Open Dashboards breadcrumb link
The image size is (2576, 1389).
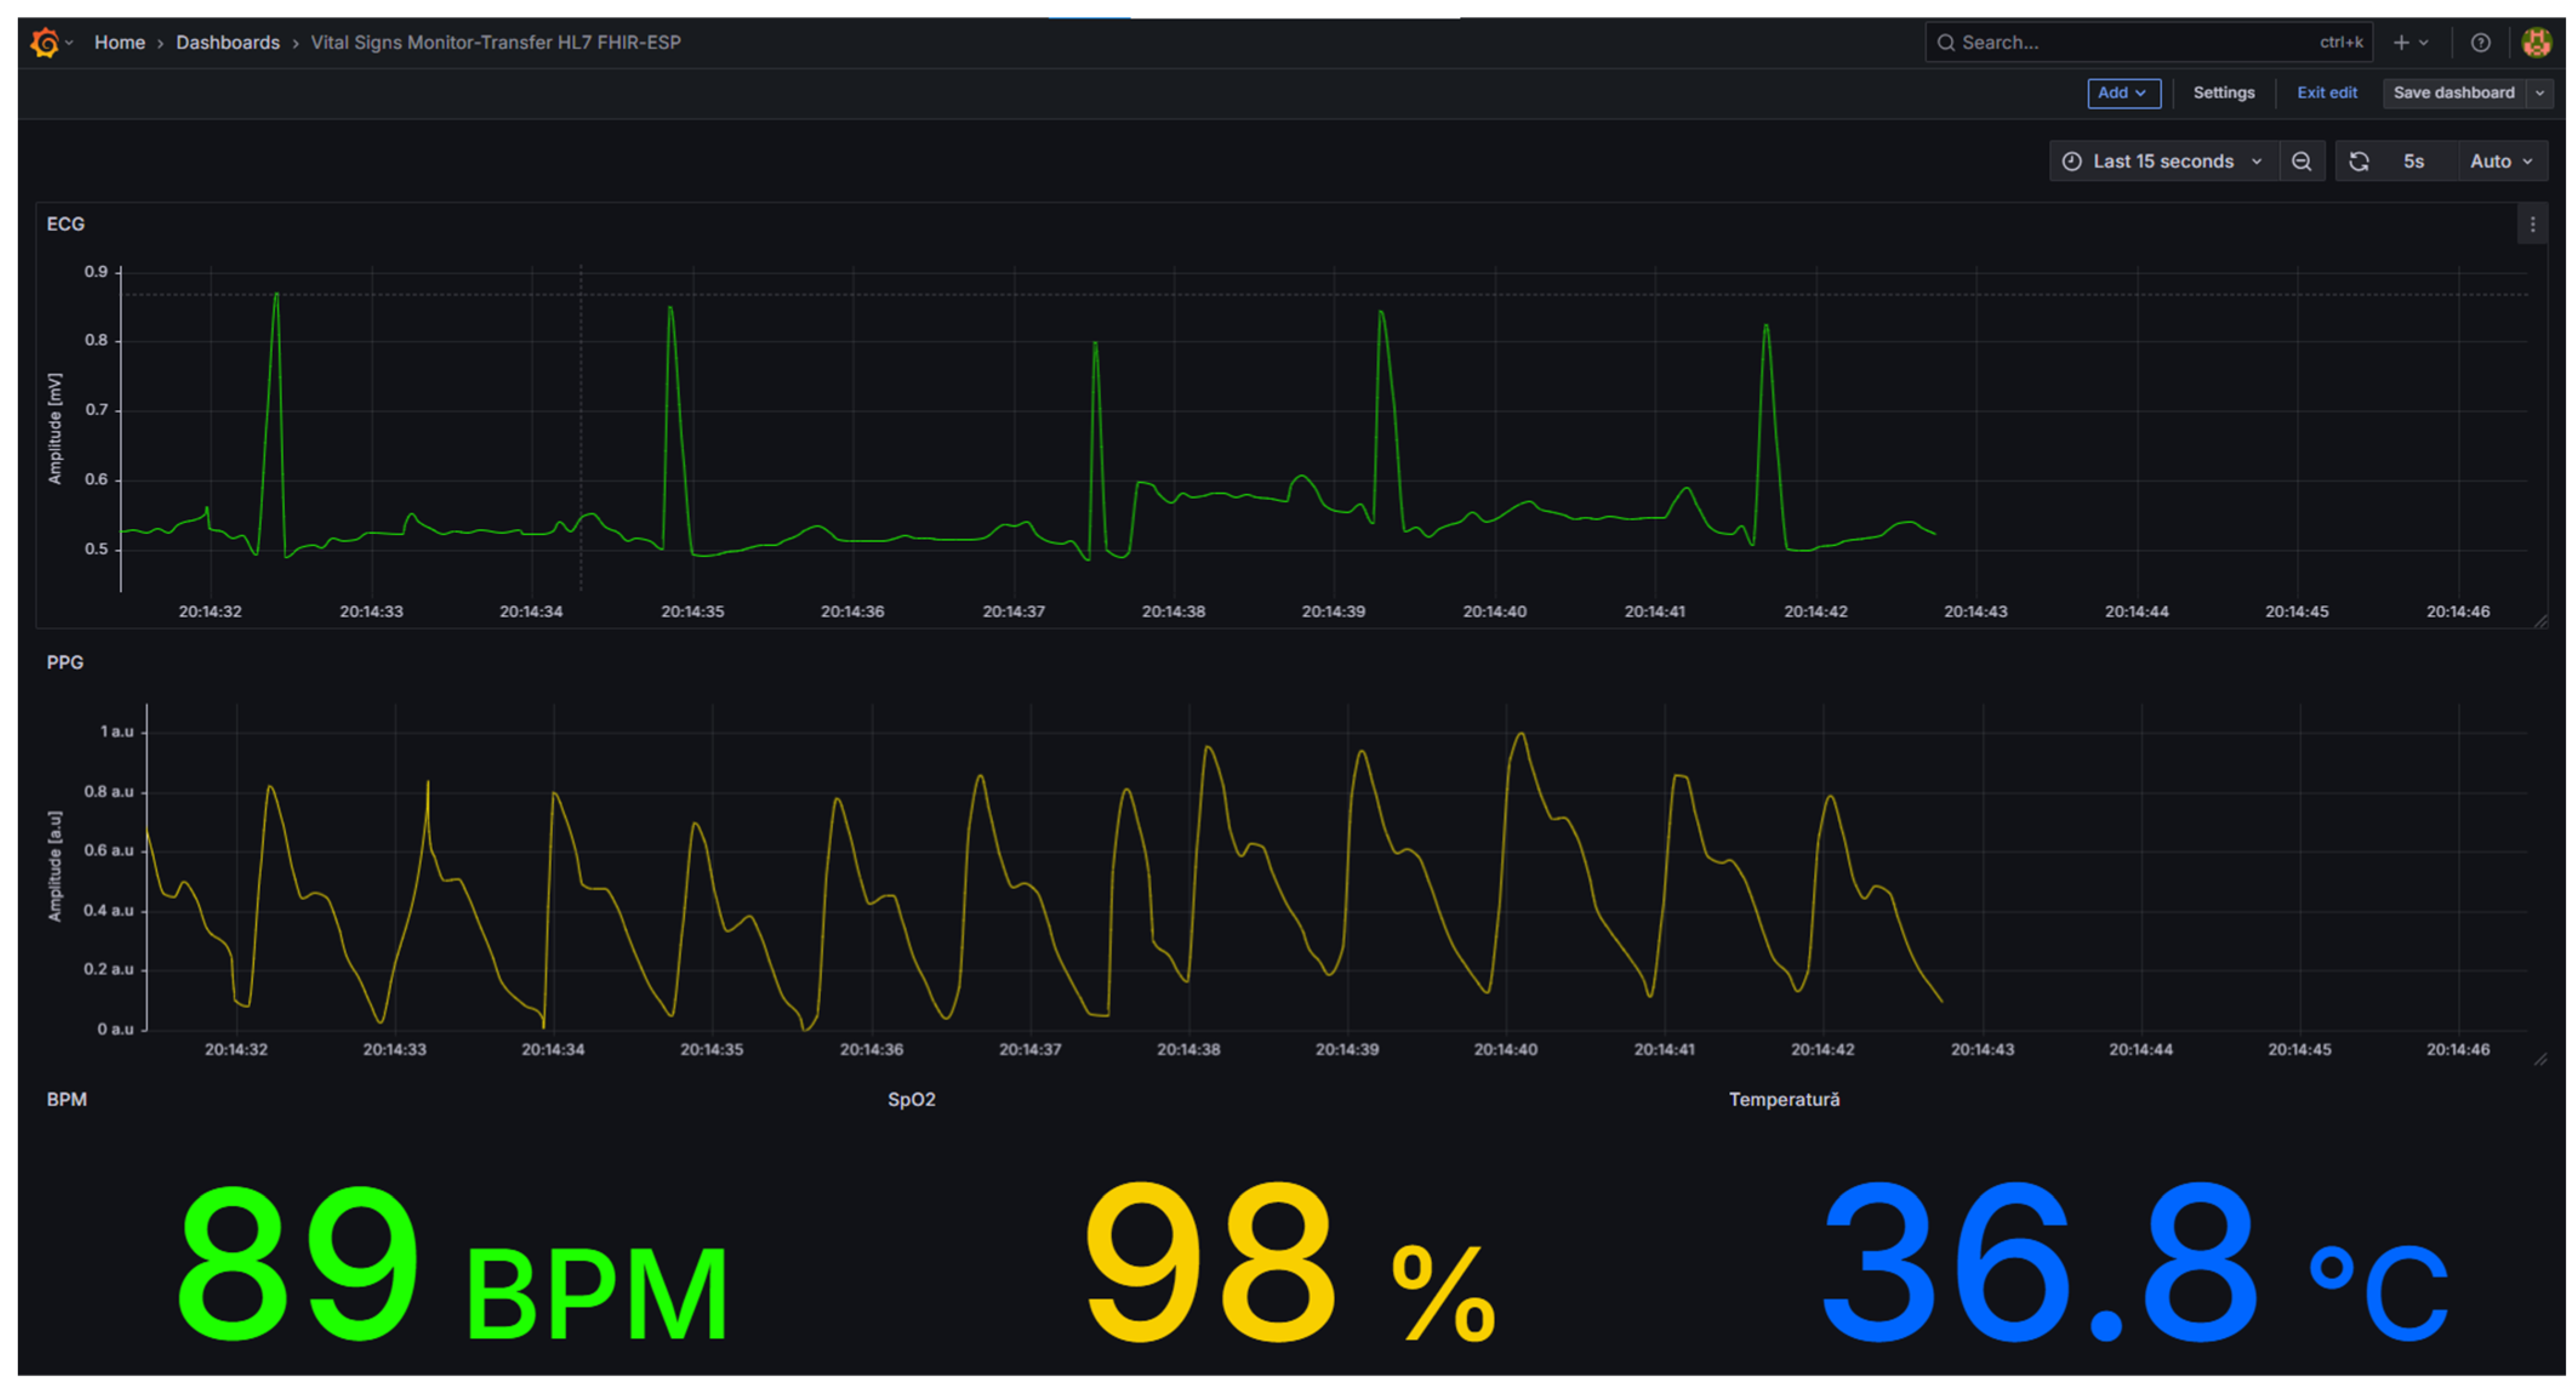[x=227, y=42]
